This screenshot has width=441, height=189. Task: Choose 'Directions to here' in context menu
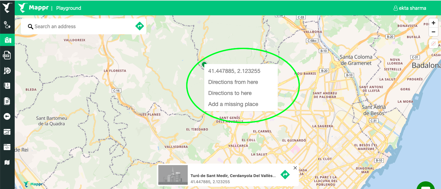pos(230,93)
